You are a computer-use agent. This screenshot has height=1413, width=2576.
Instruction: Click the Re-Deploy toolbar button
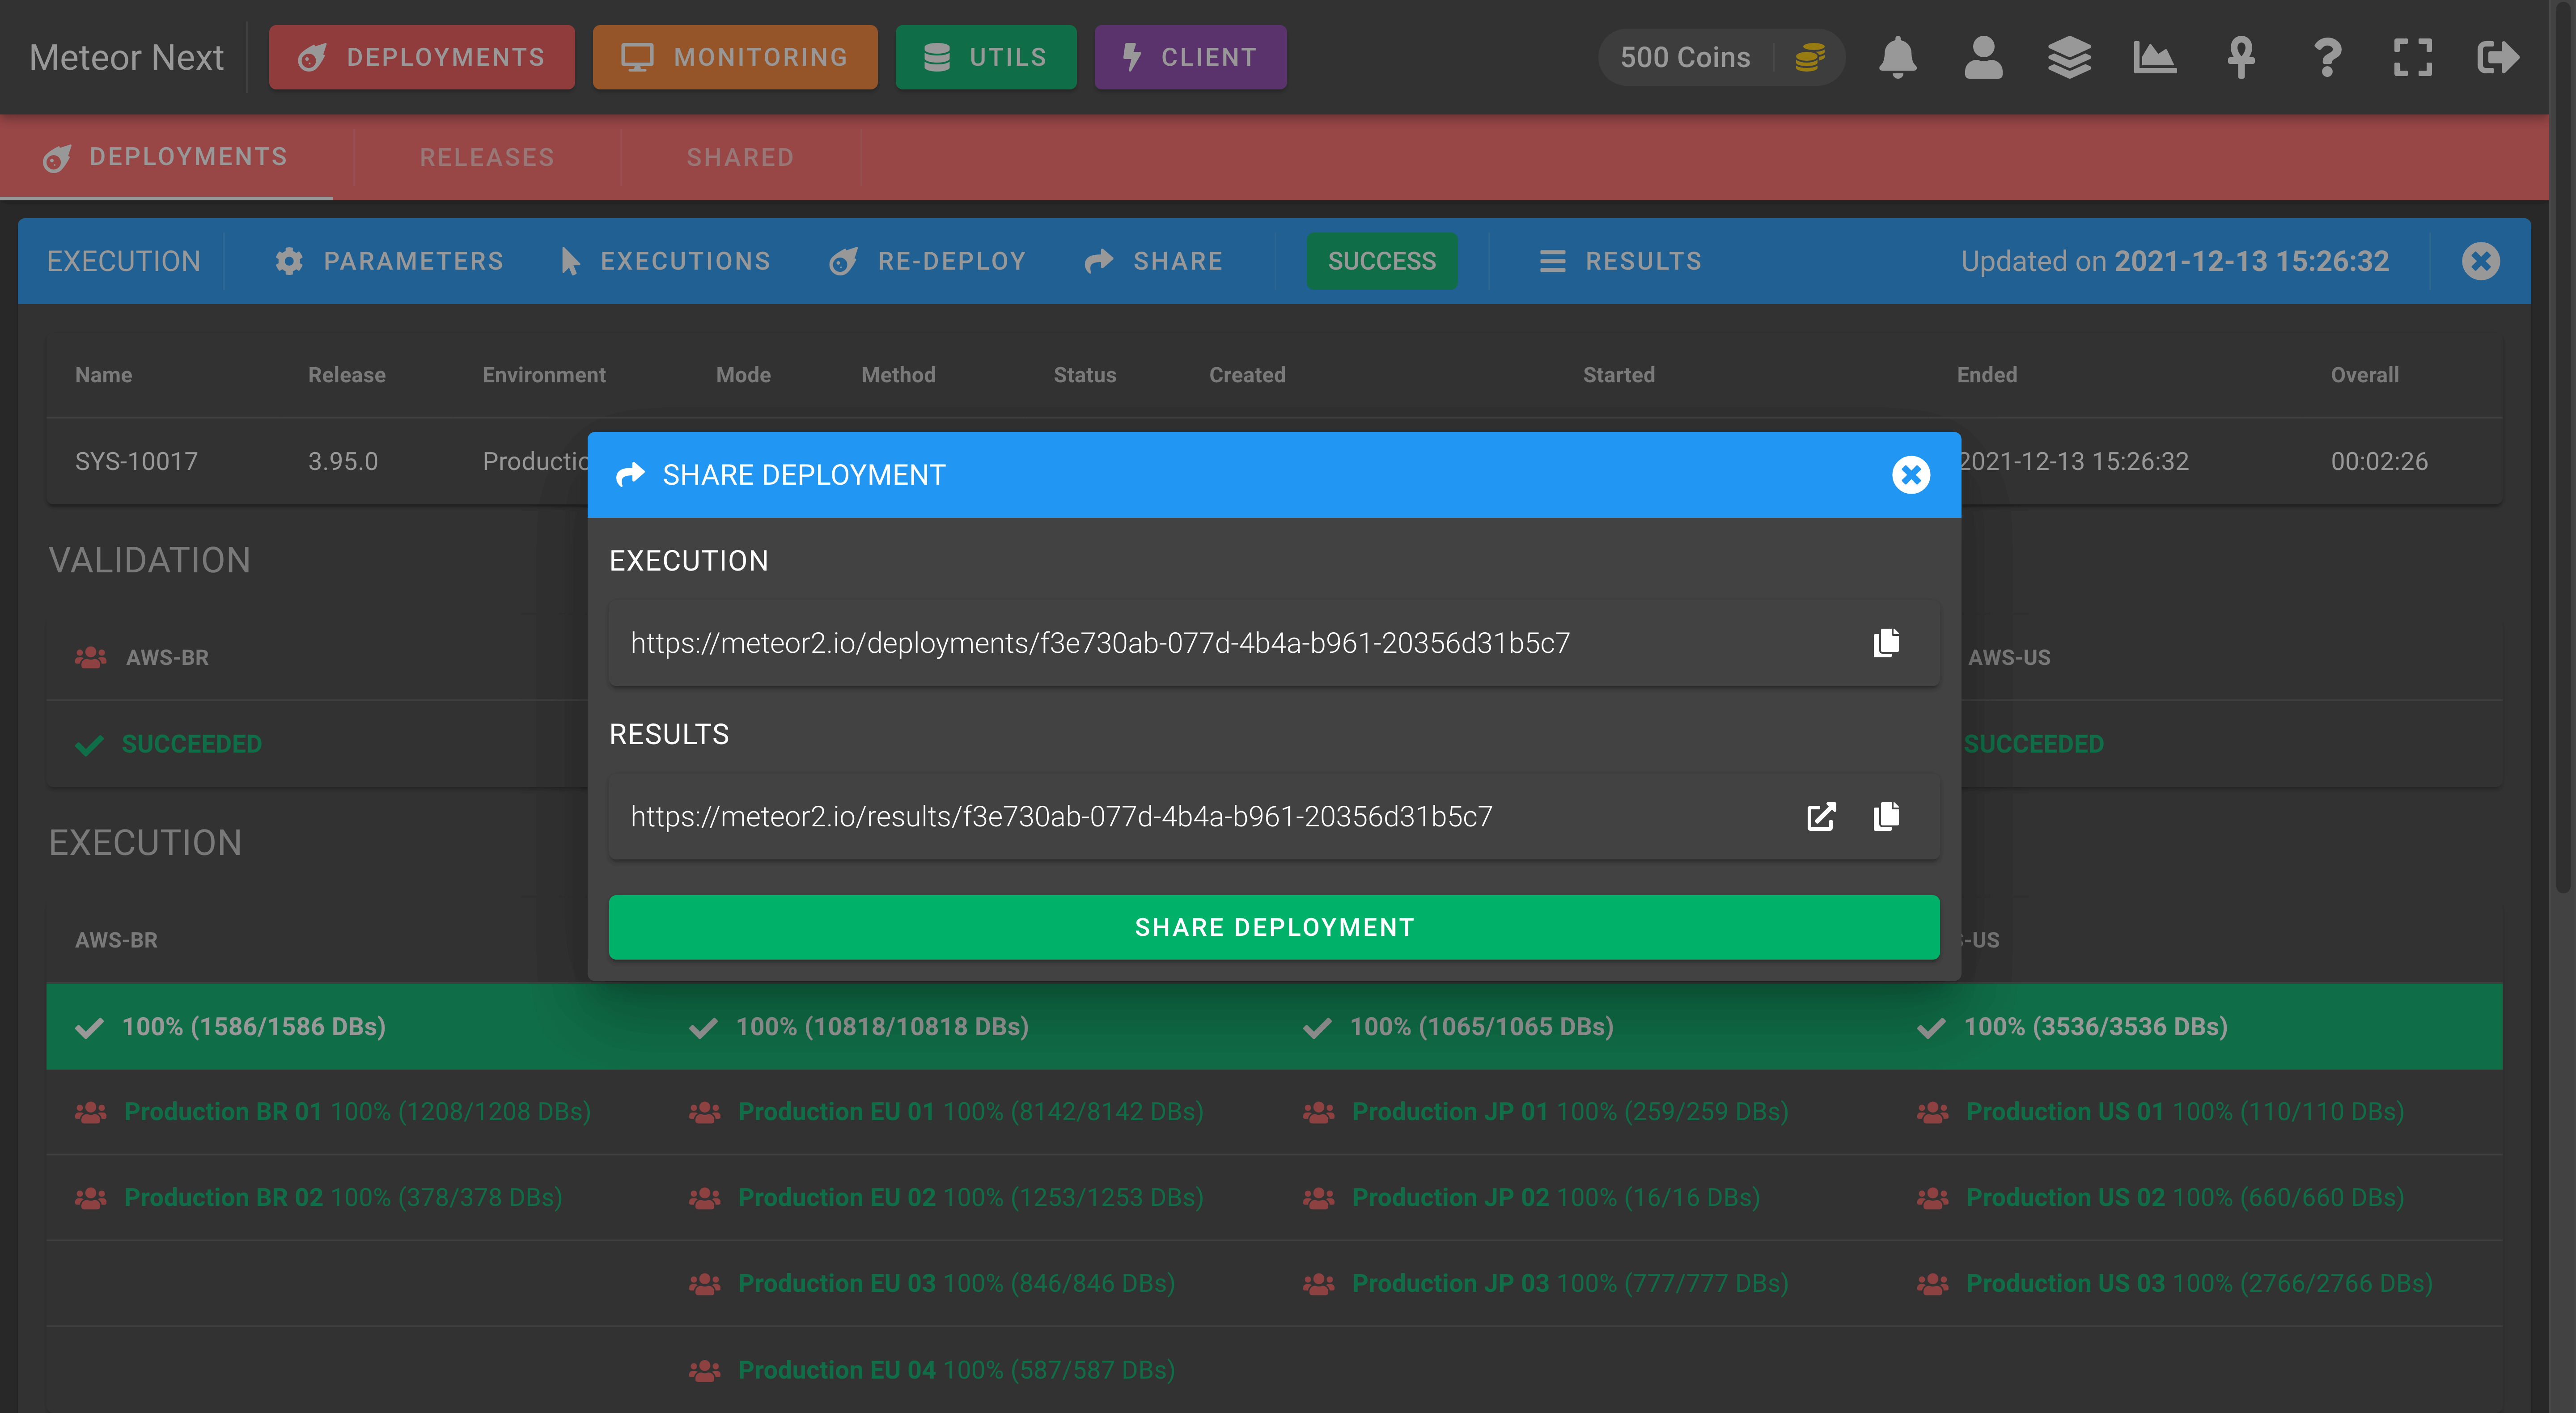(x=928, y=261)
